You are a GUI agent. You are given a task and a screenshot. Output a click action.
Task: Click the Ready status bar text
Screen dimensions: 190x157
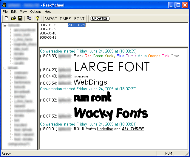point(6,153)
